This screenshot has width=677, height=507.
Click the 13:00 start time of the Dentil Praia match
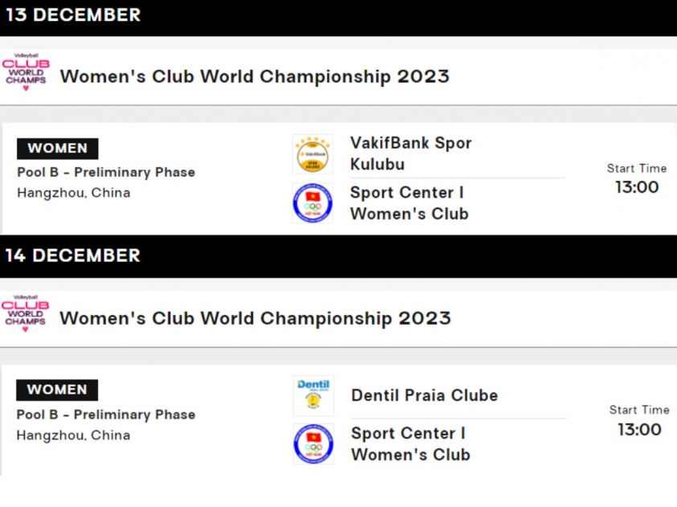[x=639, y=430]
